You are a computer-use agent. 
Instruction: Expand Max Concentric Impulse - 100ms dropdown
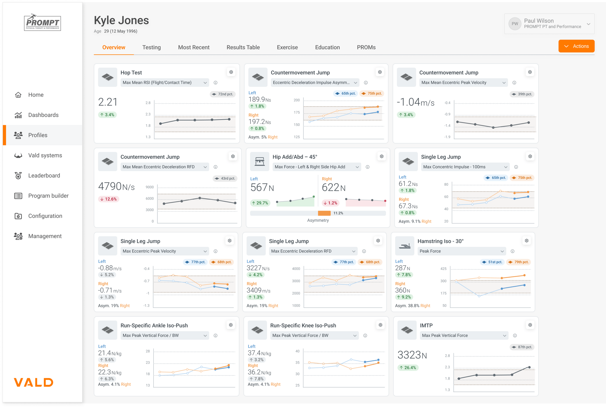(465, 167)
